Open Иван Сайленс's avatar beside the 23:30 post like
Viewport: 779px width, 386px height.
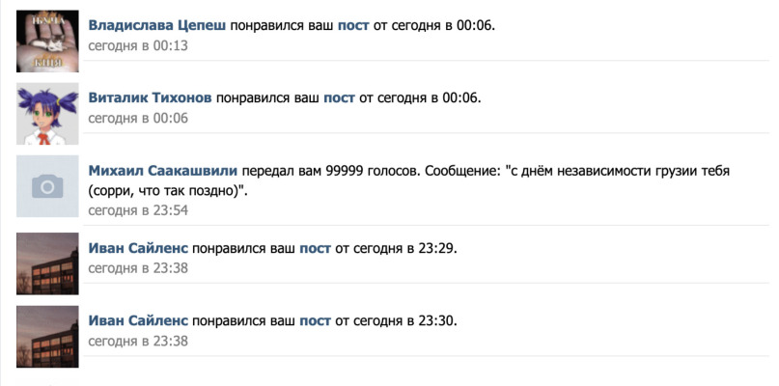click(x=47, y=337)
